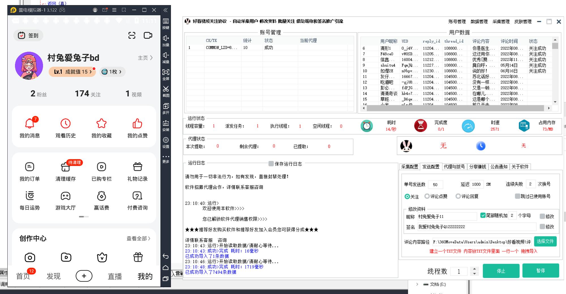Viewport: 566px width, 294px height.
Task: Click the 昵称 text input field
Action: tap(447, 217)
